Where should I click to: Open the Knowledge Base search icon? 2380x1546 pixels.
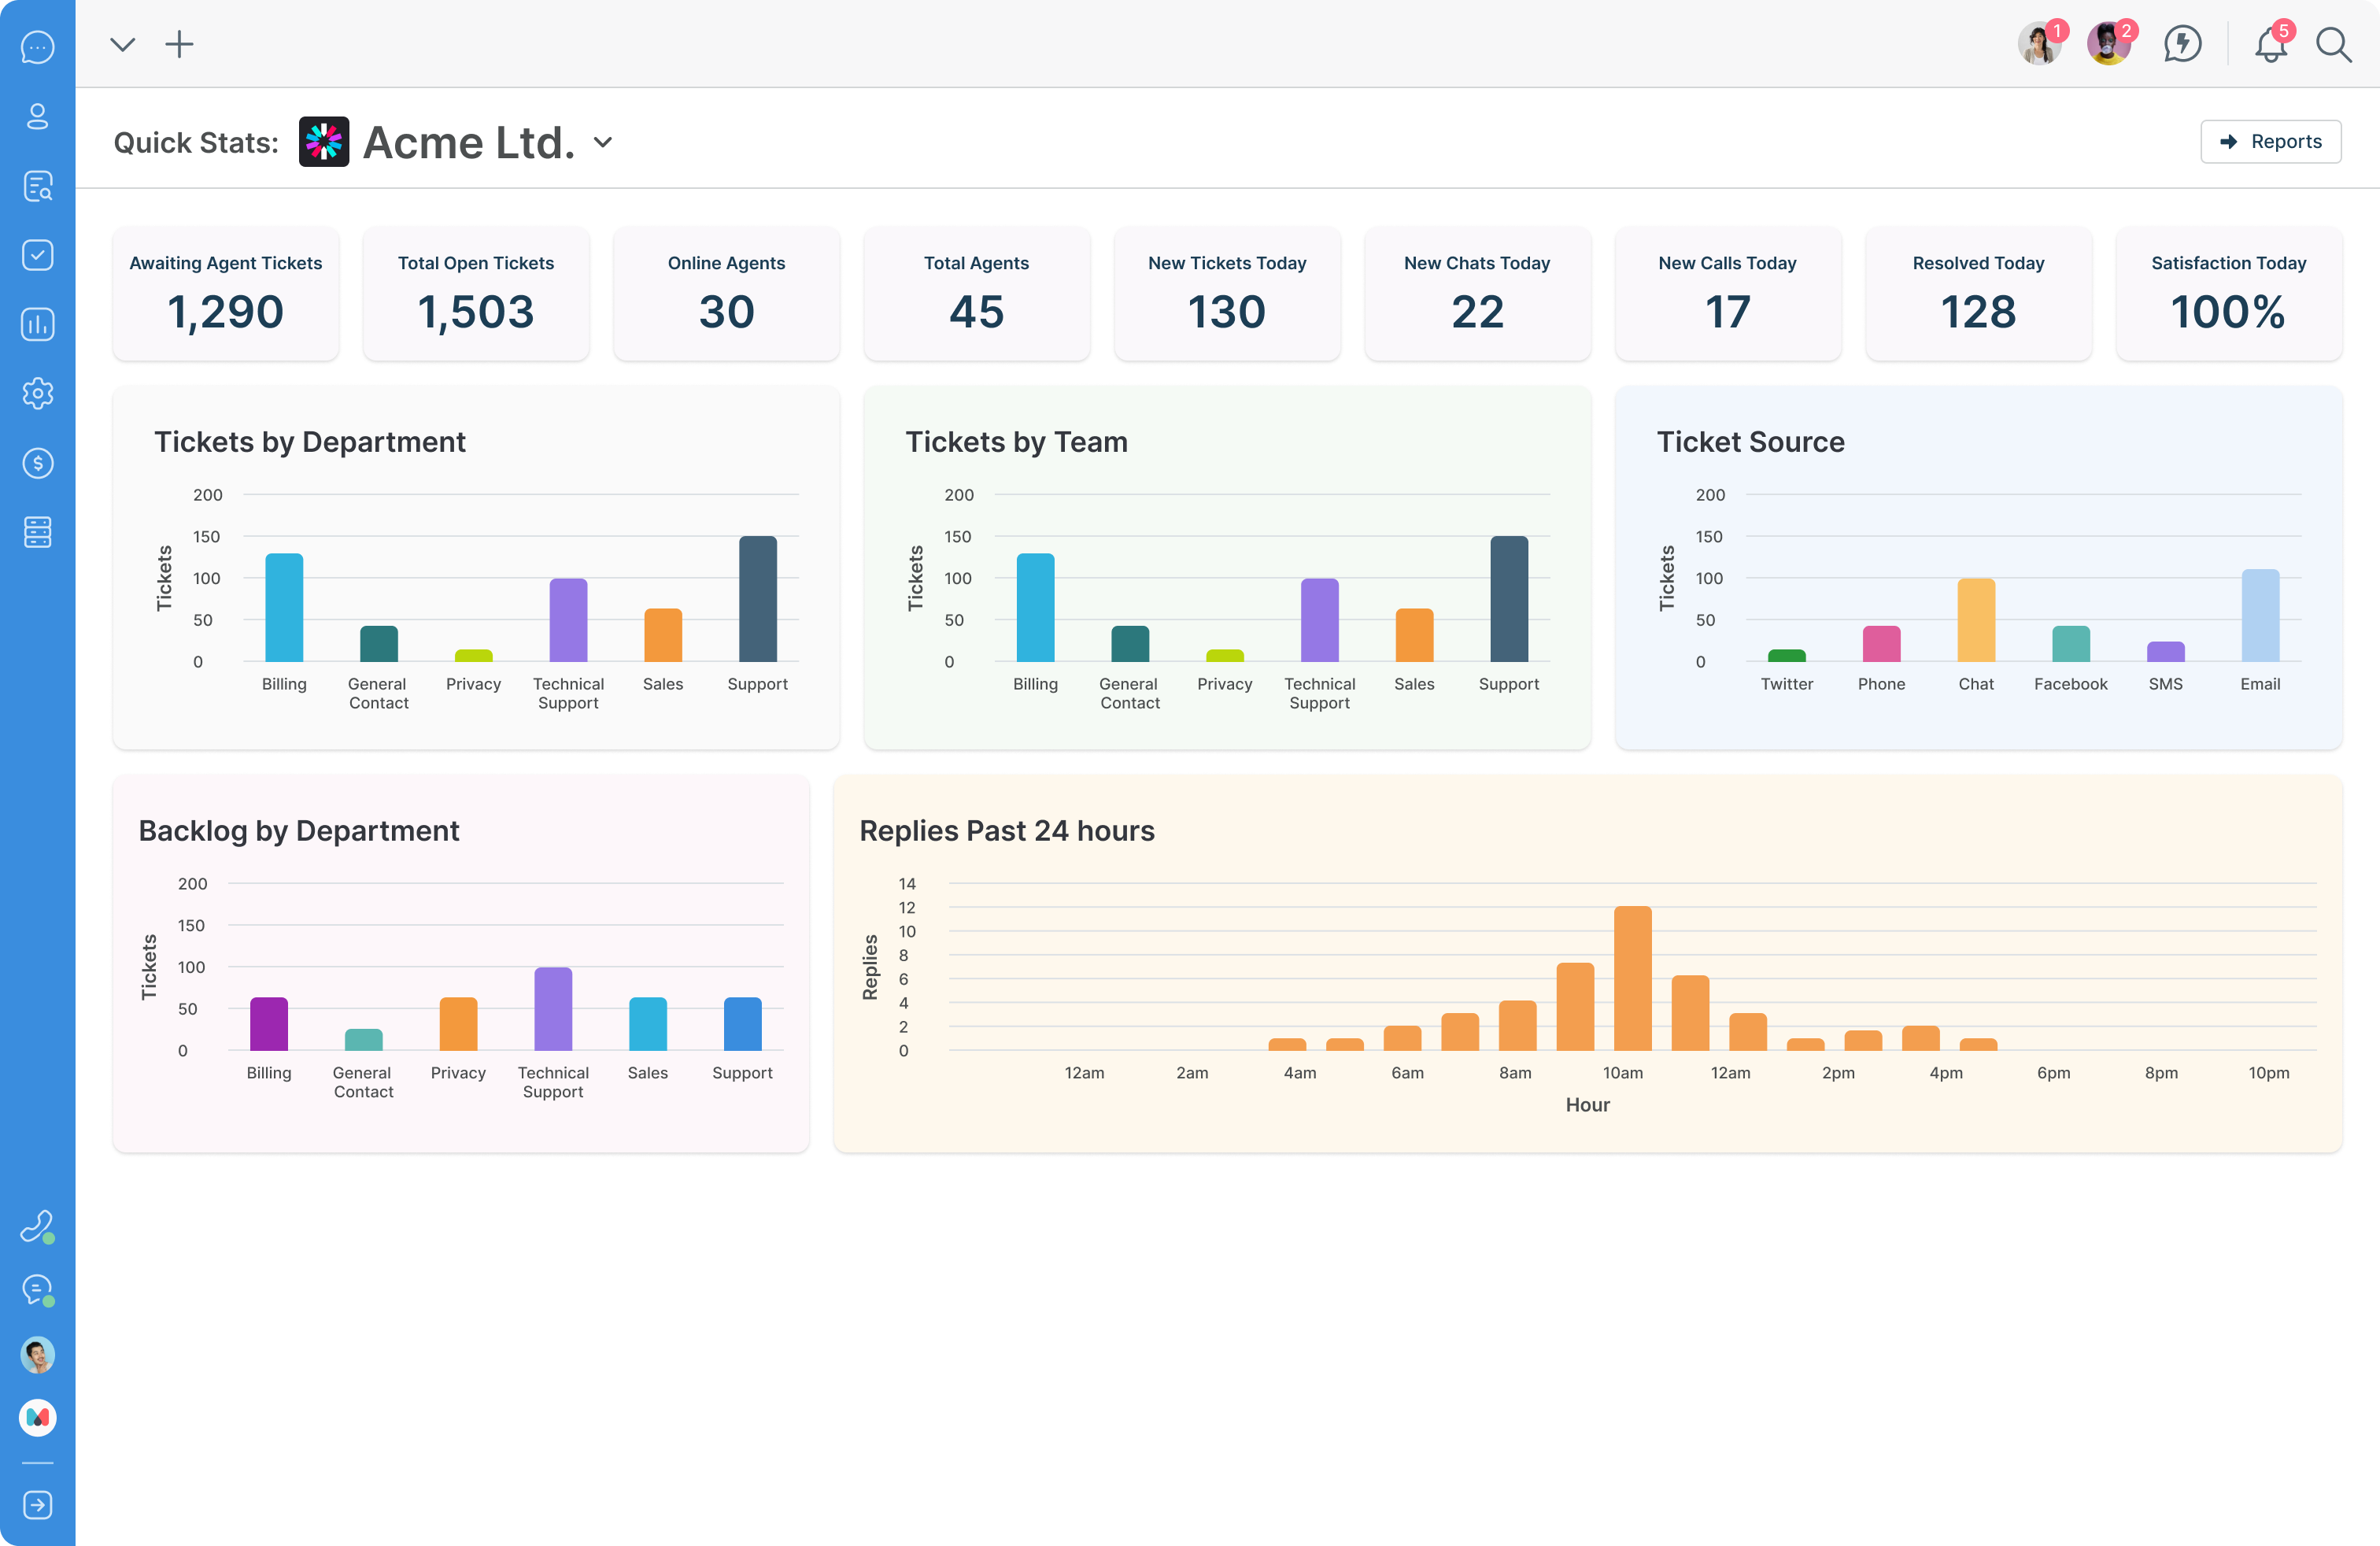click(37, 186)
